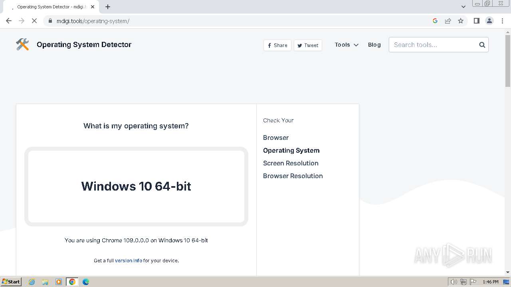The image size is (511, 287).
Task: Click the network tray icon
Action: click(463, 282)
